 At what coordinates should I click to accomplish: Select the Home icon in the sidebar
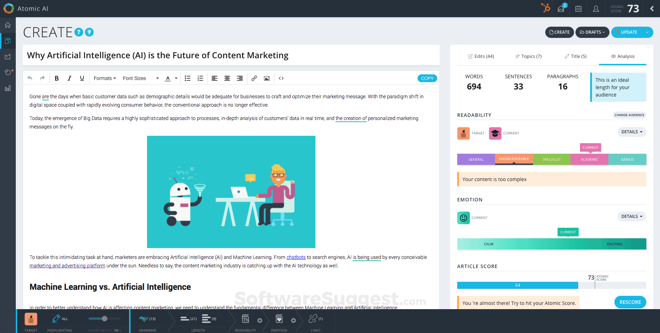tap(8, 25)
